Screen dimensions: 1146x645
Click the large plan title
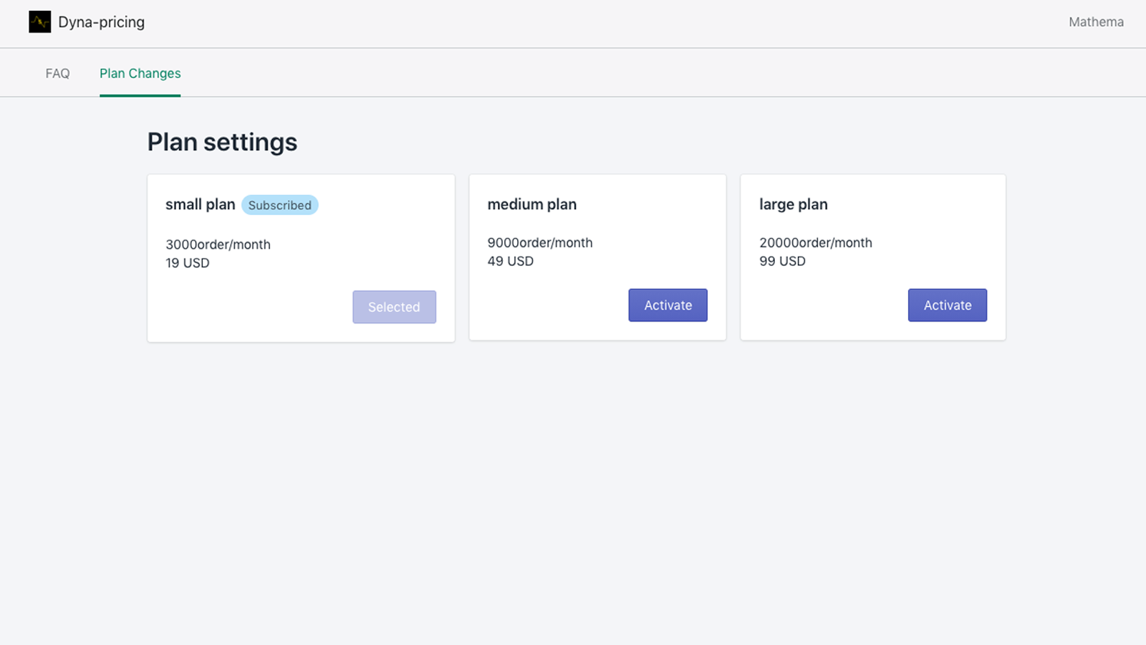[x=793, y=204]
